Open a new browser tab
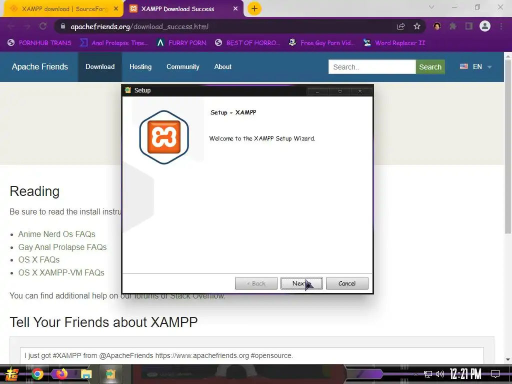 (x=254, y=9)
